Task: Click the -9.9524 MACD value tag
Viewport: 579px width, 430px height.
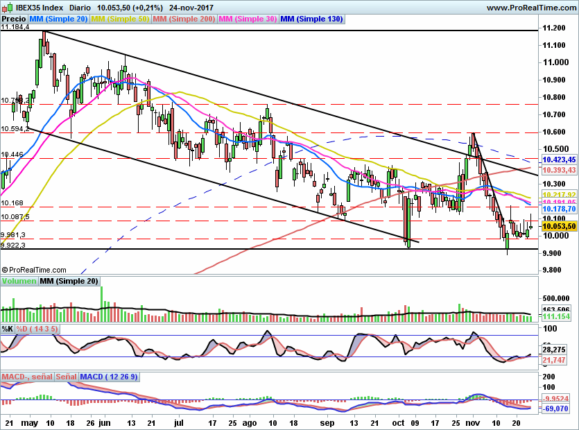Action: (x=556, y=399)
